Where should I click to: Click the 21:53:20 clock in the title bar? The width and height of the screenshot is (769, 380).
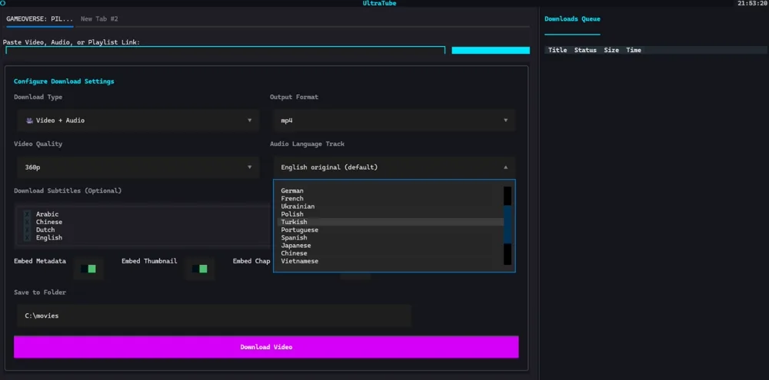753,3
